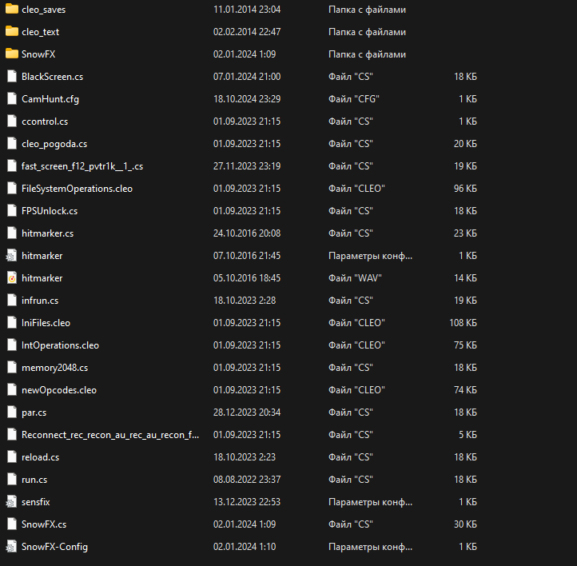Select the FileSystemOperations.cleo file name
577x566 pixels.
click(77, 189)
